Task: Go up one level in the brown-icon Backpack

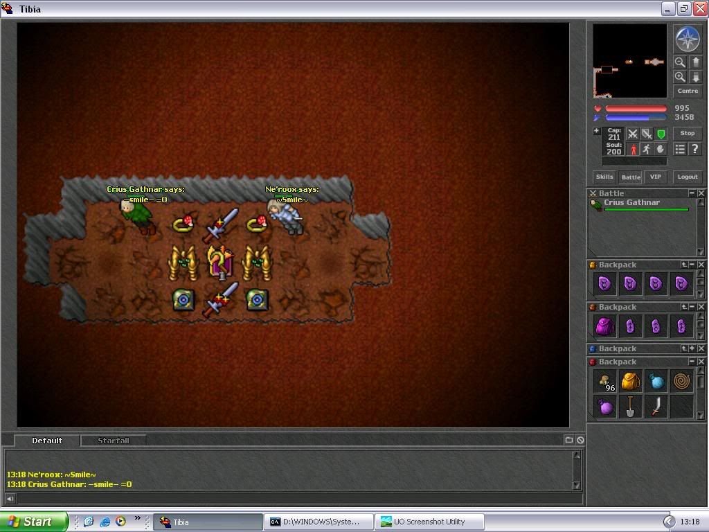Action: coord(685,307)
